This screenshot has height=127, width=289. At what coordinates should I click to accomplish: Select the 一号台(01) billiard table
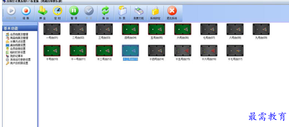(x=52, y=29)
